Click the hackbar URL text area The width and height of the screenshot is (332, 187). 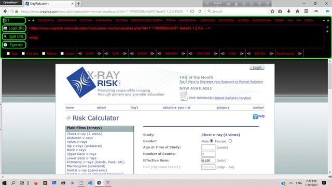pyautogui.click(x=176, y=36)
